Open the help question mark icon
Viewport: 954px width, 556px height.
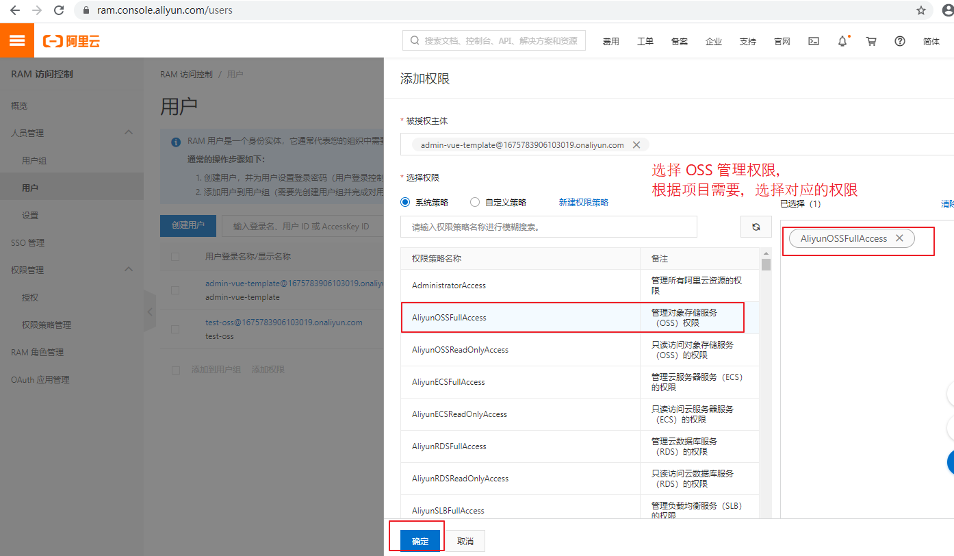click(x=900, y=41)
